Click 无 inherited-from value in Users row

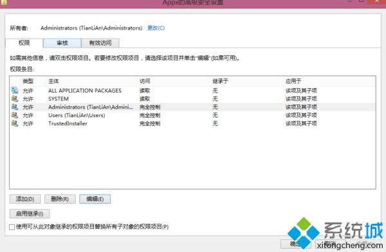[x=215, y=115]
